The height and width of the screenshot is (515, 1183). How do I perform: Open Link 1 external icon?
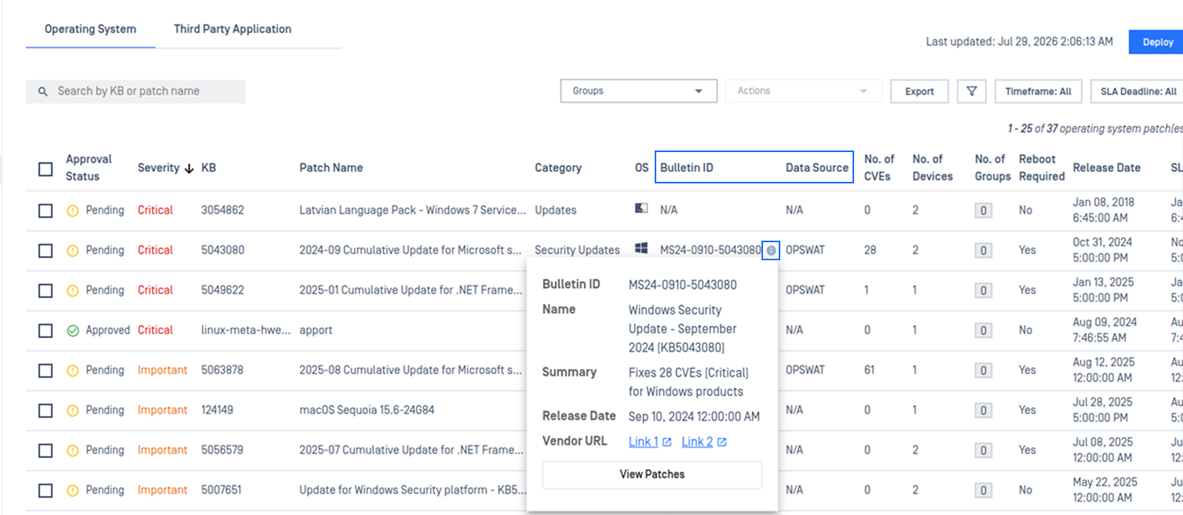pos(666,442)
